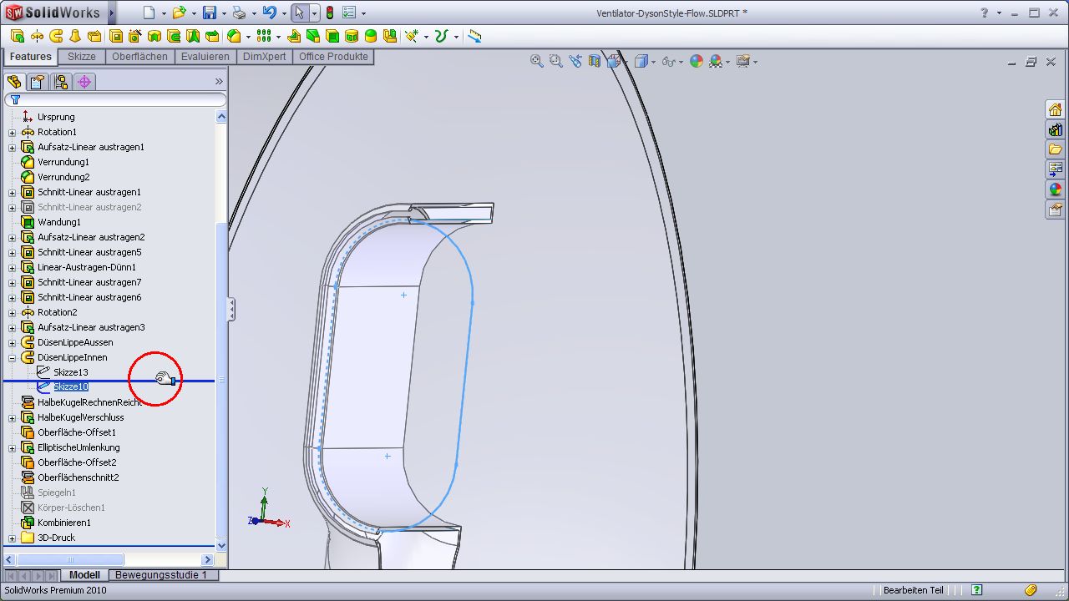Click the Print icon
The image size is (1069, 601).
(239, 13)
